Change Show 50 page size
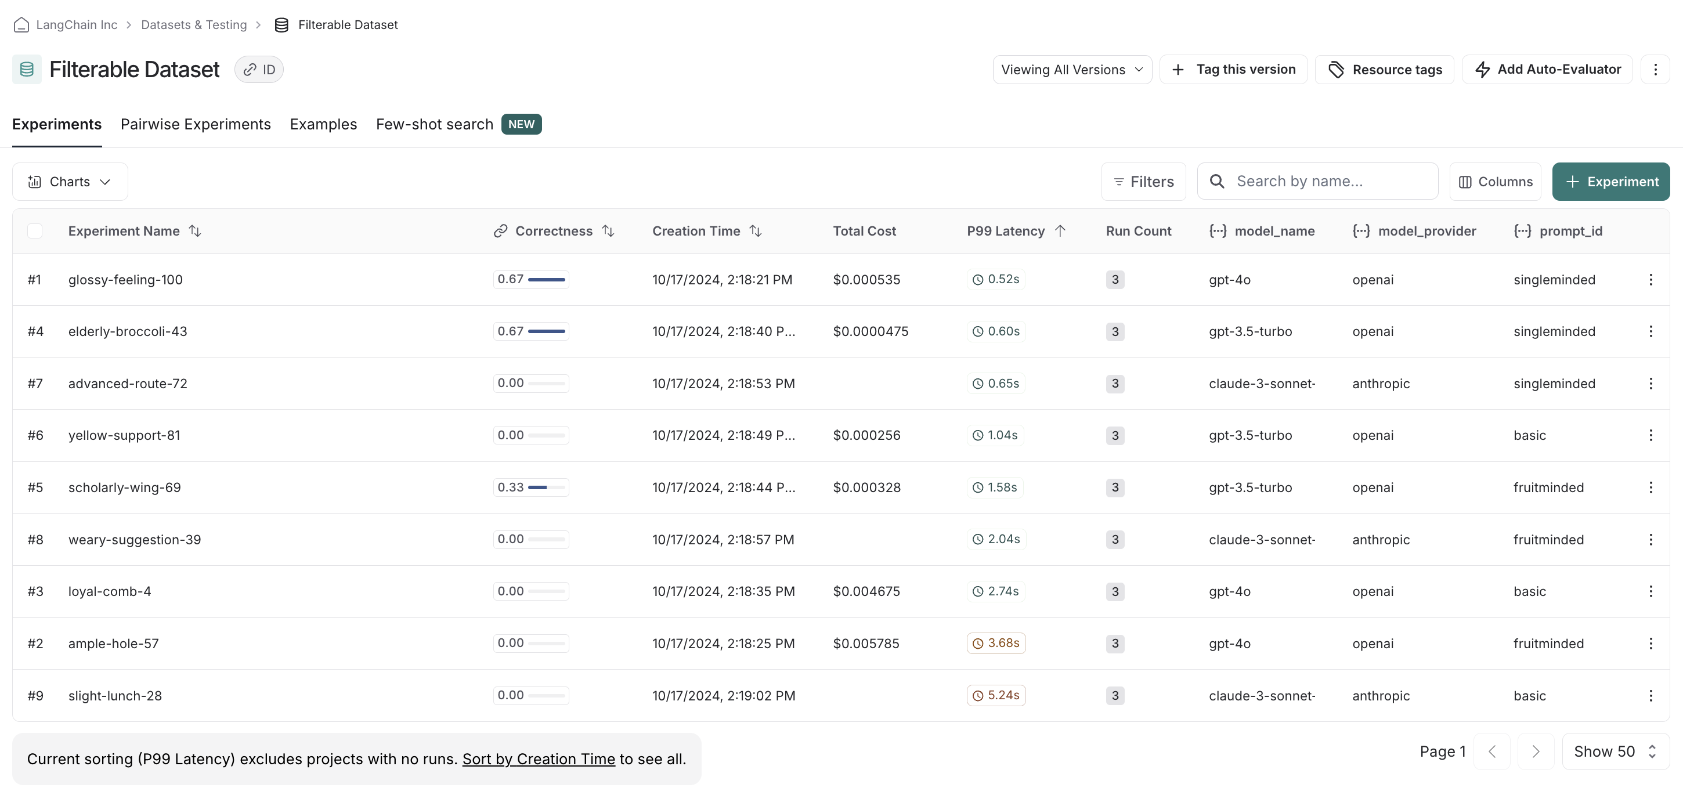The image size is (1683, 795). [x=1615, y=751]
